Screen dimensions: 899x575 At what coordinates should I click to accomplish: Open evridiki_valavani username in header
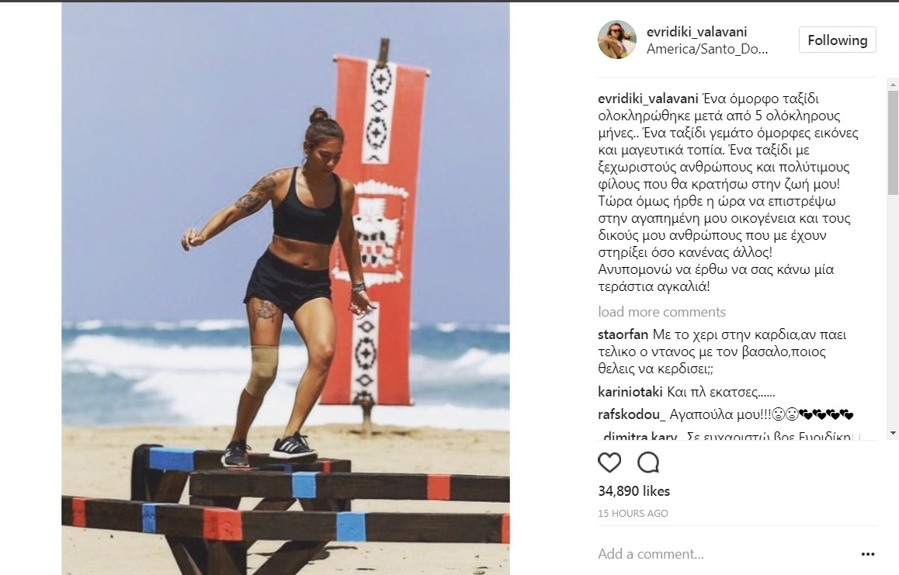click(696, 32)
